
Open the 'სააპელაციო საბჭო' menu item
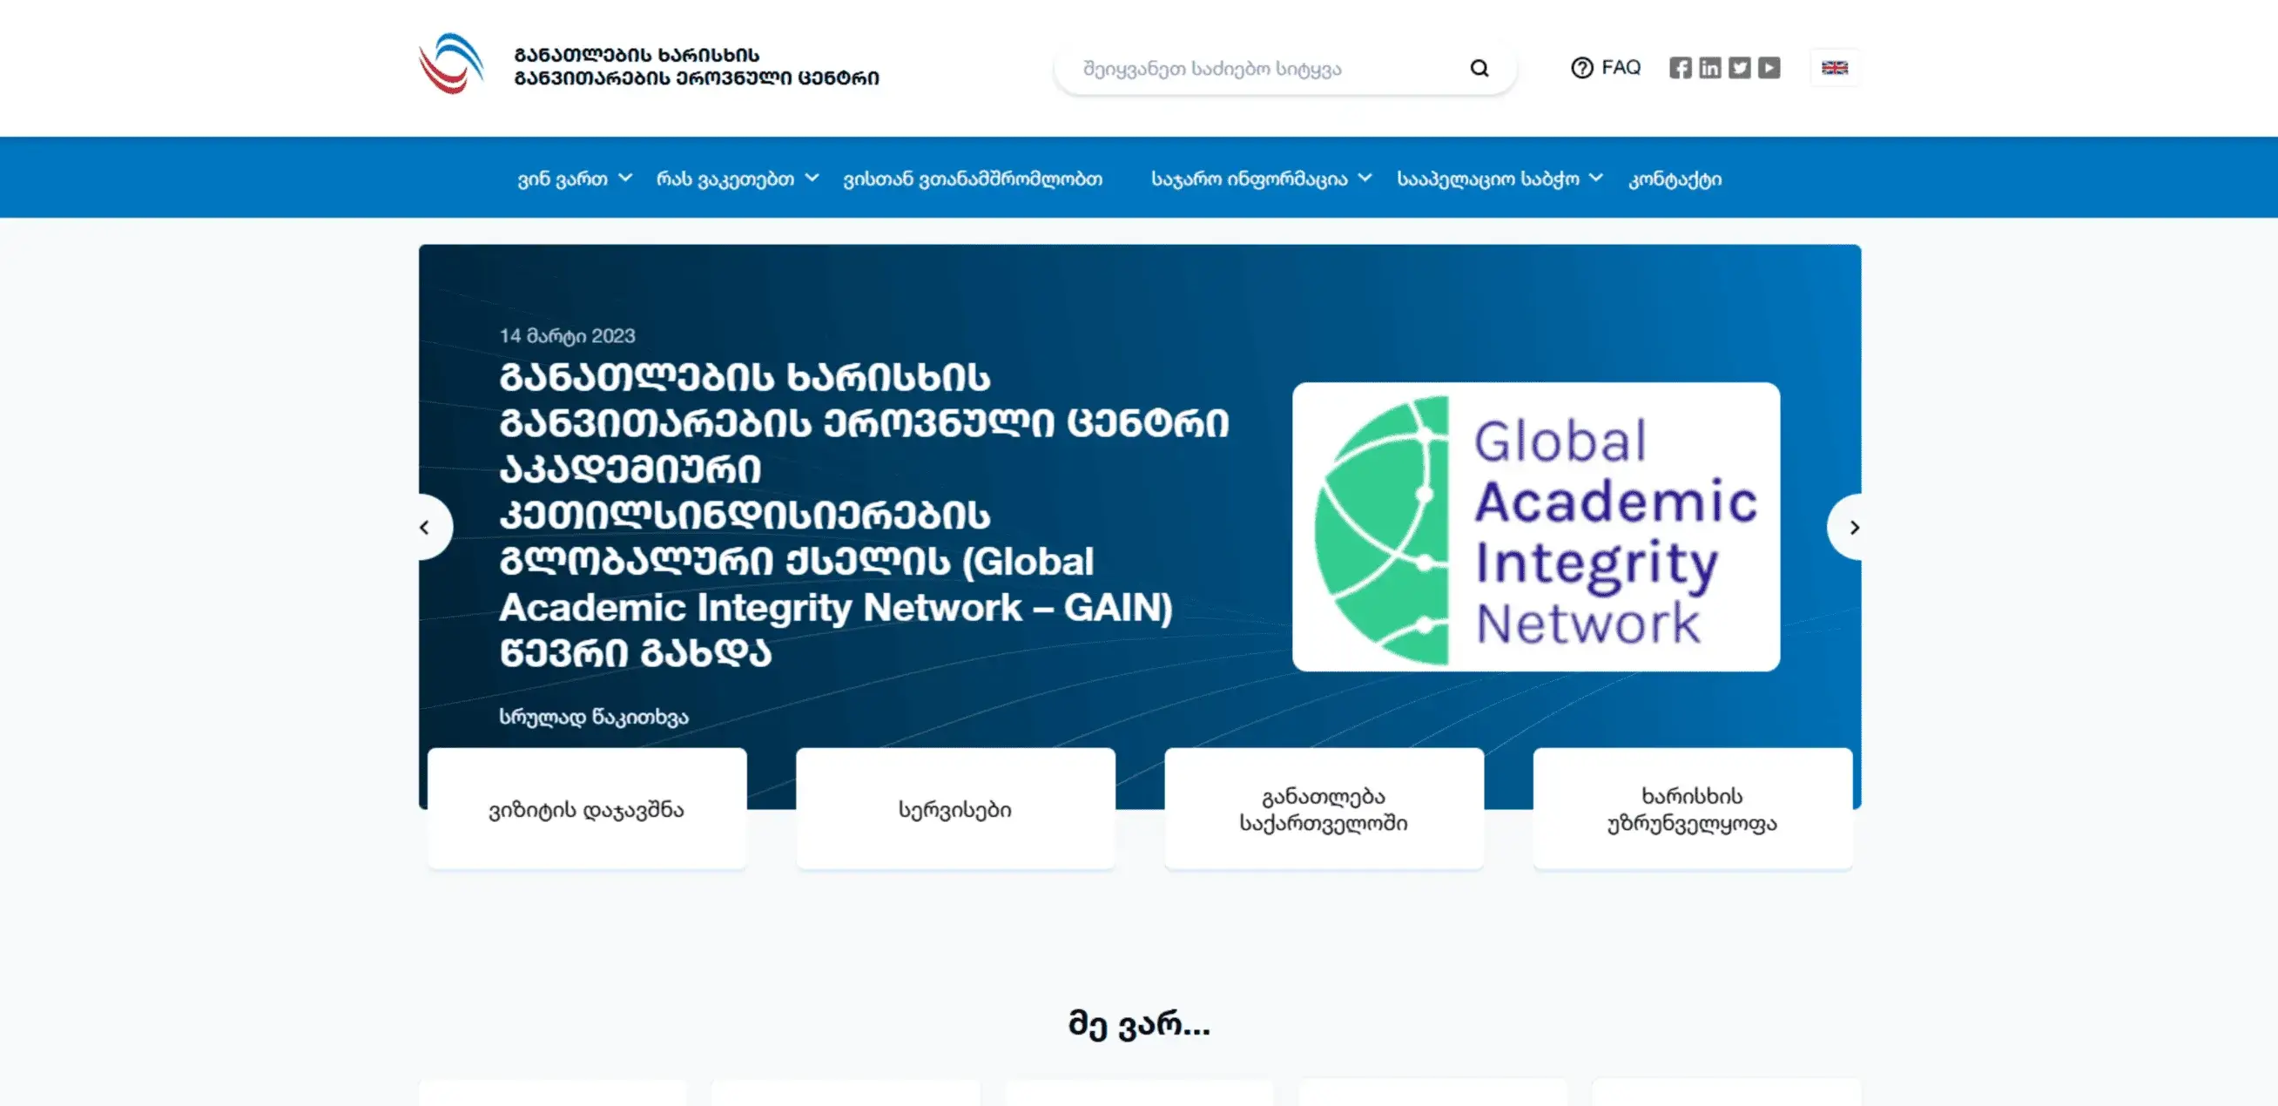pos(1488,179)
